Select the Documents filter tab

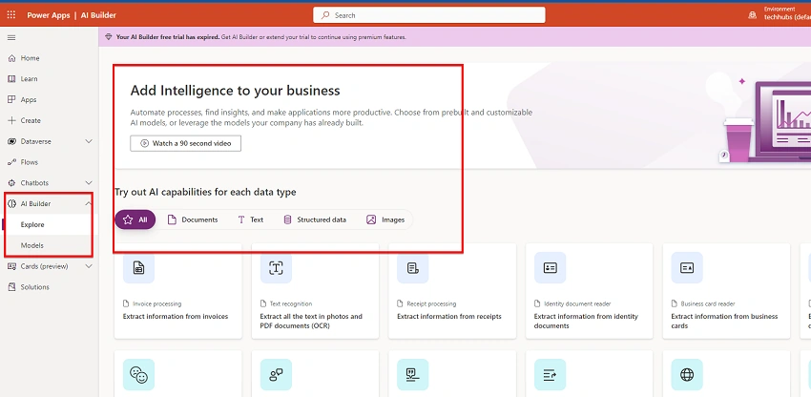point(193,219)
